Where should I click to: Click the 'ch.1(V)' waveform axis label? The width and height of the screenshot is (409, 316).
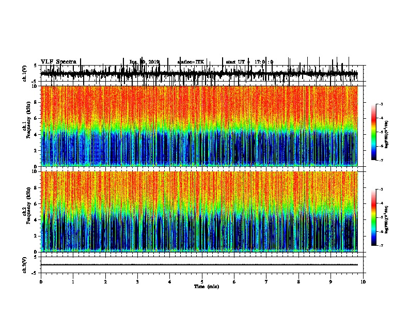pos(24,73)
